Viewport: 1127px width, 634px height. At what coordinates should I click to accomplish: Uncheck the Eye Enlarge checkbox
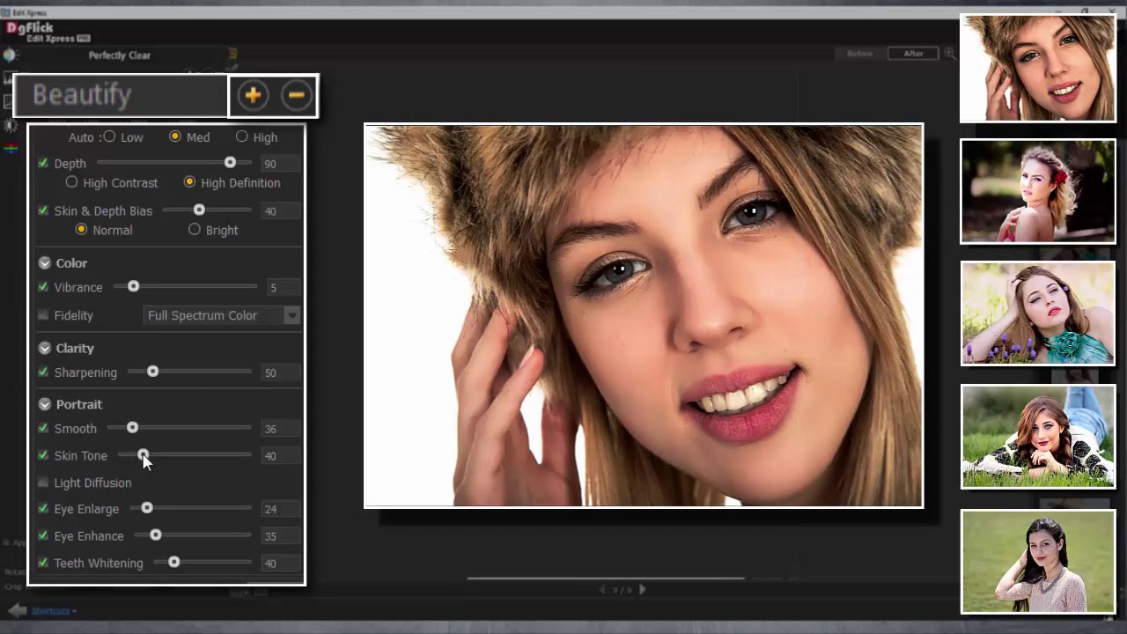click(43, 509)
